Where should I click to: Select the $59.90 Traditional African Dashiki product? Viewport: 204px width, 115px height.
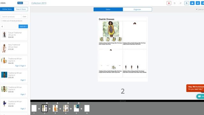pyautogui.click(x=14, y=91)
